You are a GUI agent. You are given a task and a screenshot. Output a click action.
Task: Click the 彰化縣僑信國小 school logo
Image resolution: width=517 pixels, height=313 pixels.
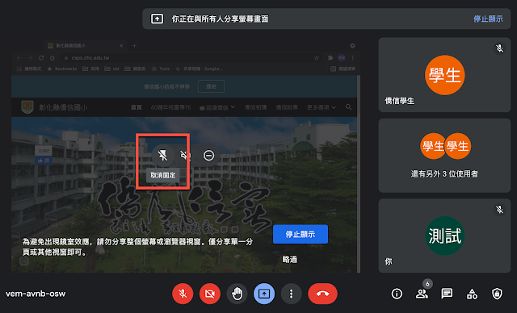pyautogui.click(x=27, y=107)
